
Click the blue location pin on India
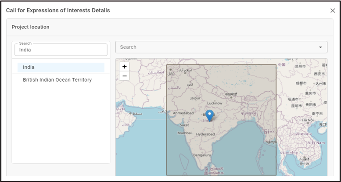(x=210, y=115)
